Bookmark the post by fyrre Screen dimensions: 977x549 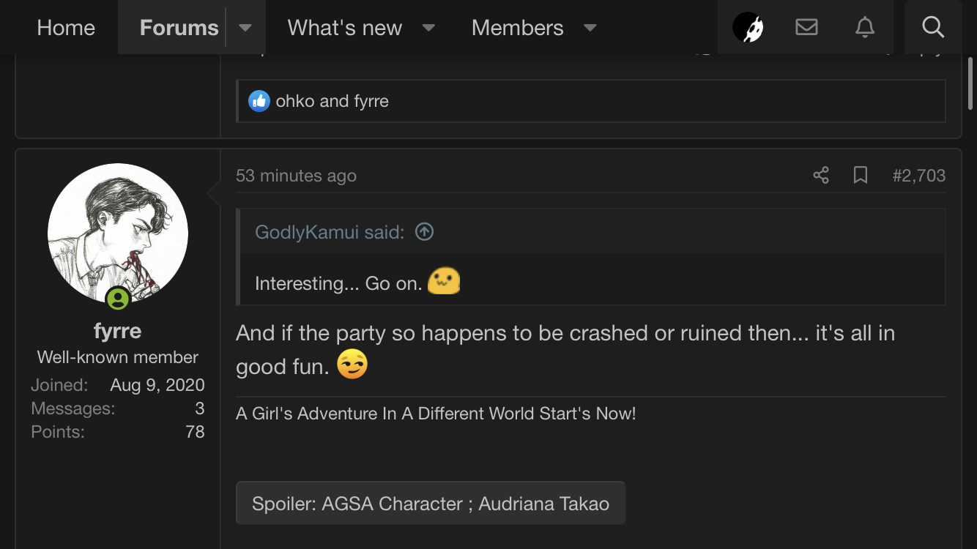861,176
